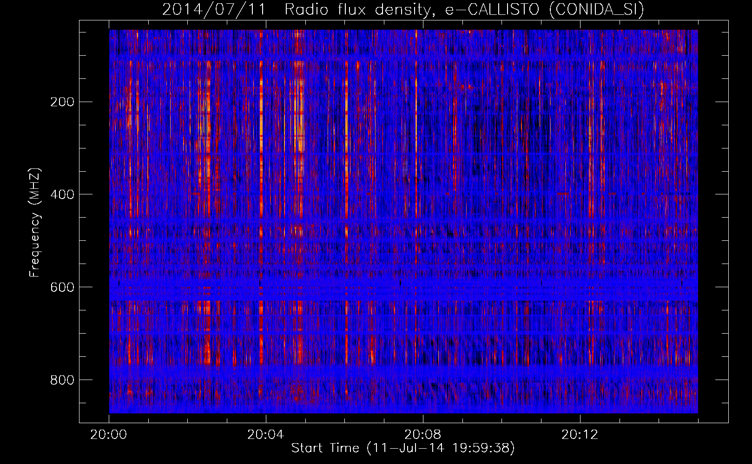Click the 200 frequency tick label
This screenshot has width=752, height=464.
point(62,102)
